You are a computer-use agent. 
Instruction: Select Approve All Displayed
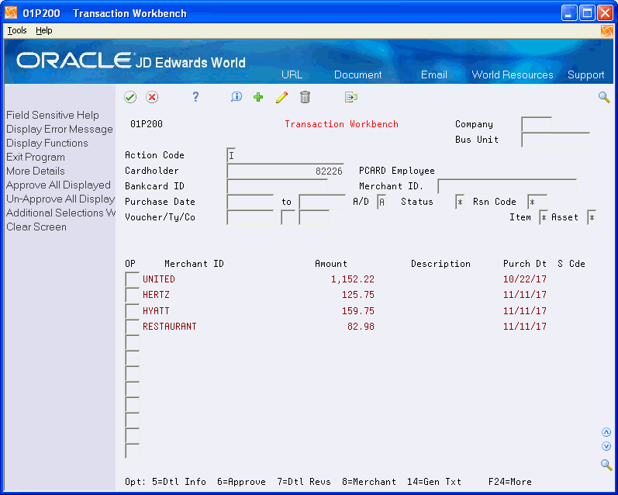[58, 185]
